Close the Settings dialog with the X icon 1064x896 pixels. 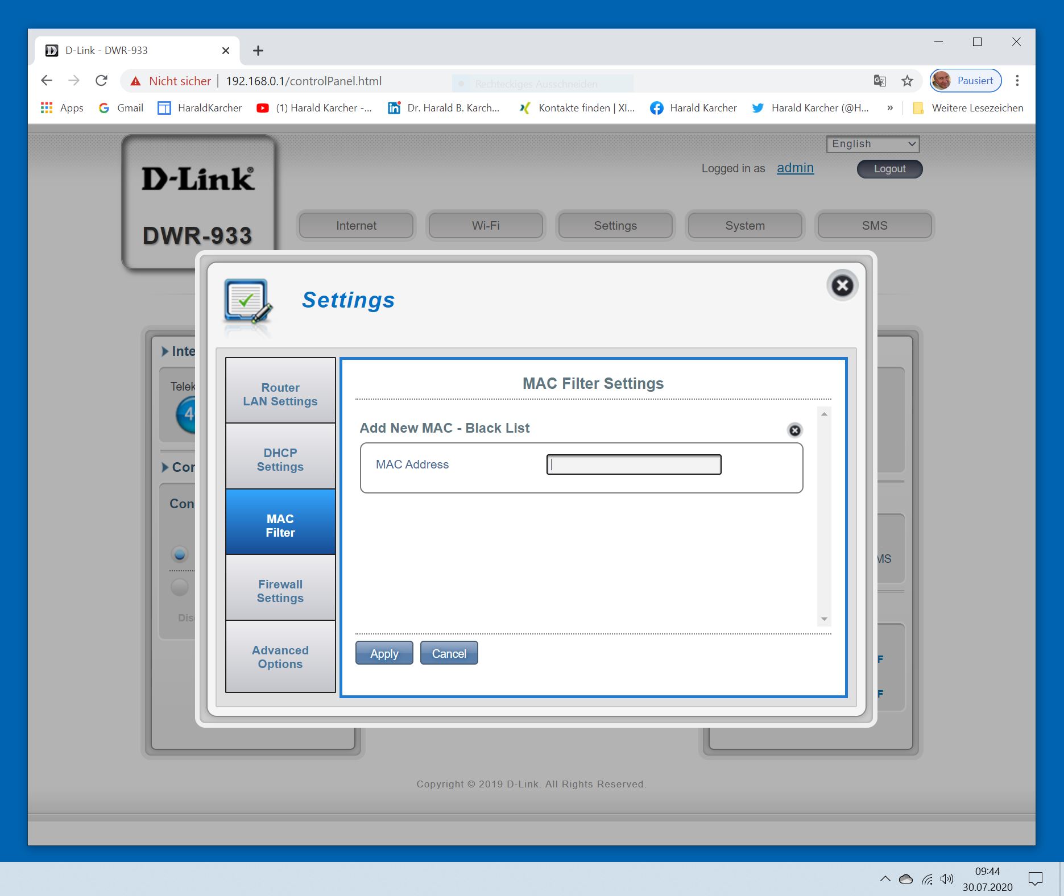842,285
